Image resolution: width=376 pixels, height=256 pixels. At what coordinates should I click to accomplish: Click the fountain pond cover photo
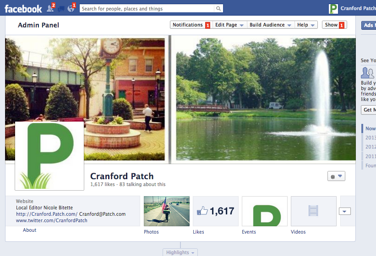(266, 99)
